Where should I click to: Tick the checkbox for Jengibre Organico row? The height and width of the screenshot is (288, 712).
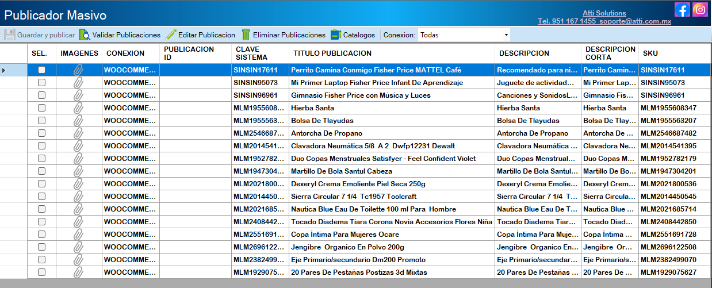(41, 247)
